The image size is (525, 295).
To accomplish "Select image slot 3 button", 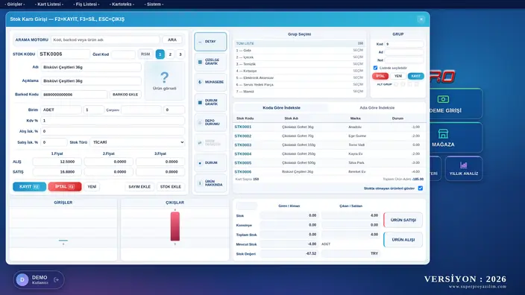I will pyautogui.click(x=180, y=54).
